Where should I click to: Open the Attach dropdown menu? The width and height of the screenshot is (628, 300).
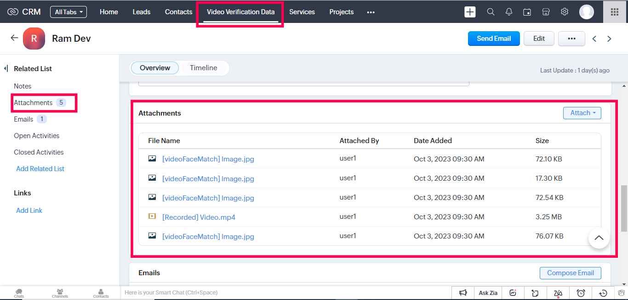(582, 113)
